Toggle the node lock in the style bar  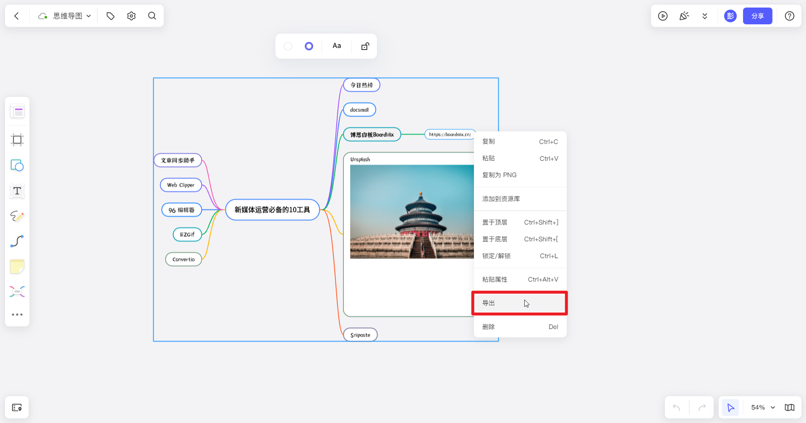[364, 46]
